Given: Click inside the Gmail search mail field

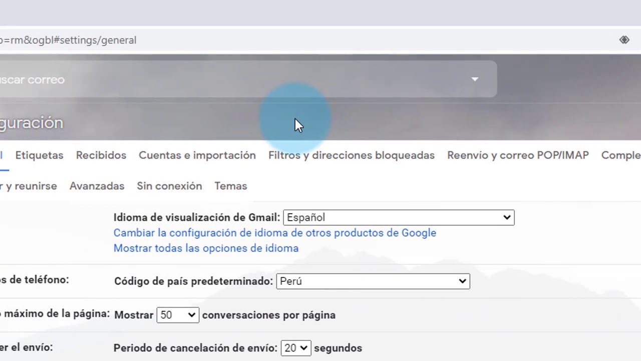Looking at the screenshot, I should click(x=200, y=79).
